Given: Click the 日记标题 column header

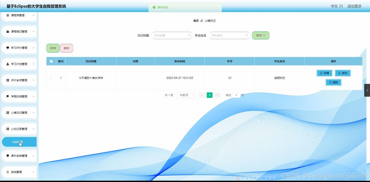Looking at the screenshot, I should [x=91, y=61].
